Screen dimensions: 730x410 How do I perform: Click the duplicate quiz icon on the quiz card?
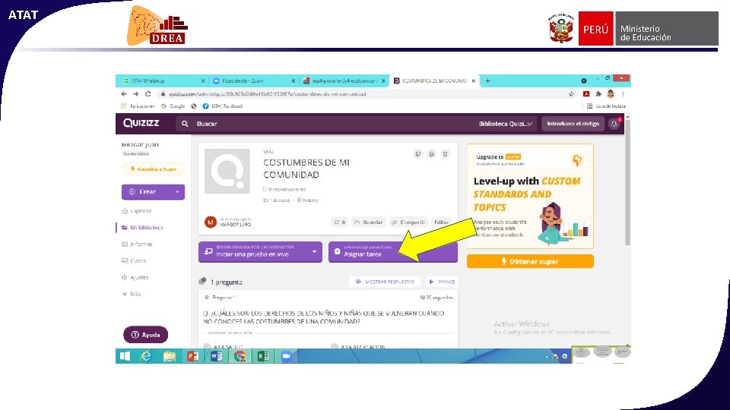(x=417, y=154)
